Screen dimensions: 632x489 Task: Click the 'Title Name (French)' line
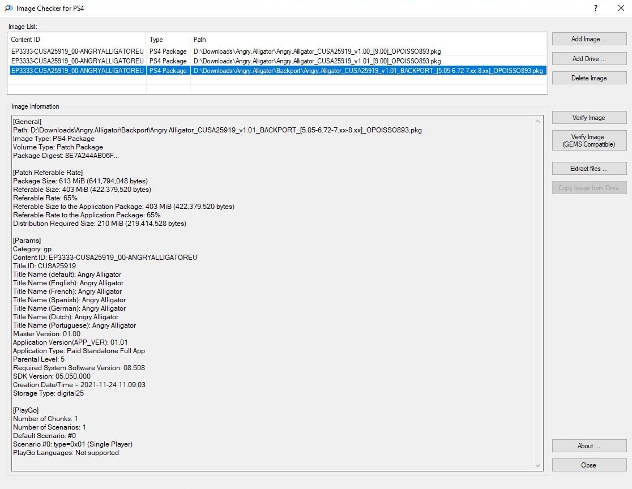point(67,291)
